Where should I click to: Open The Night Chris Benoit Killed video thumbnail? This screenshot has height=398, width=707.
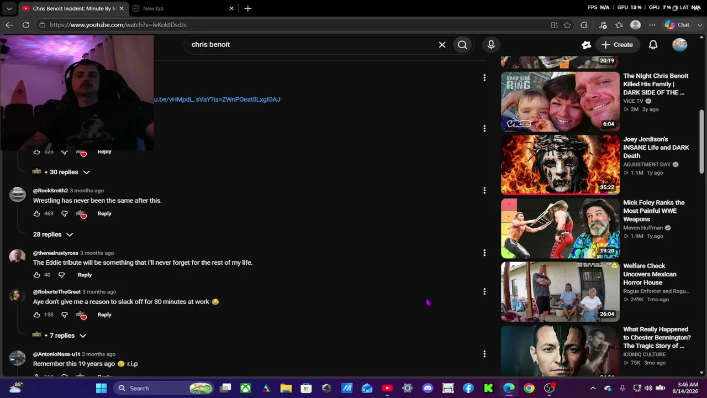tap(560, 101)
